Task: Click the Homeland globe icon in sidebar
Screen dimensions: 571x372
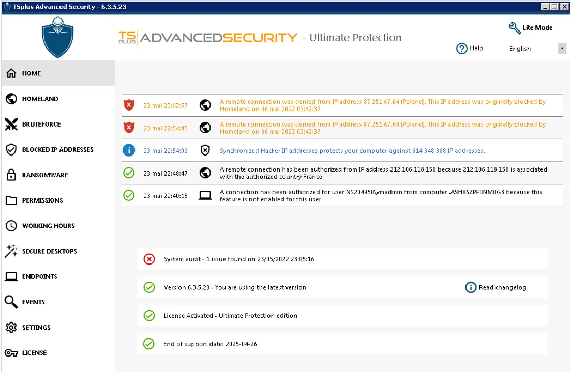Action: [11, 99]
